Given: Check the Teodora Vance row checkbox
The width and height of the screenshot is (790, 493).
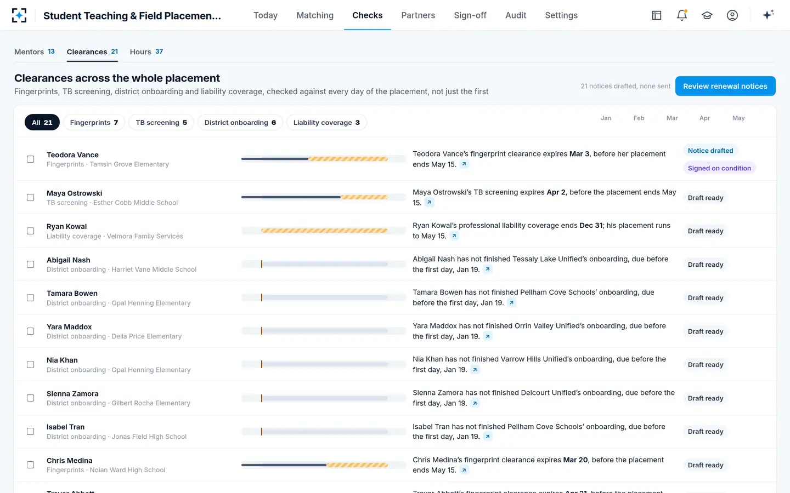Looking at the screenshot, I should [31, 159].
